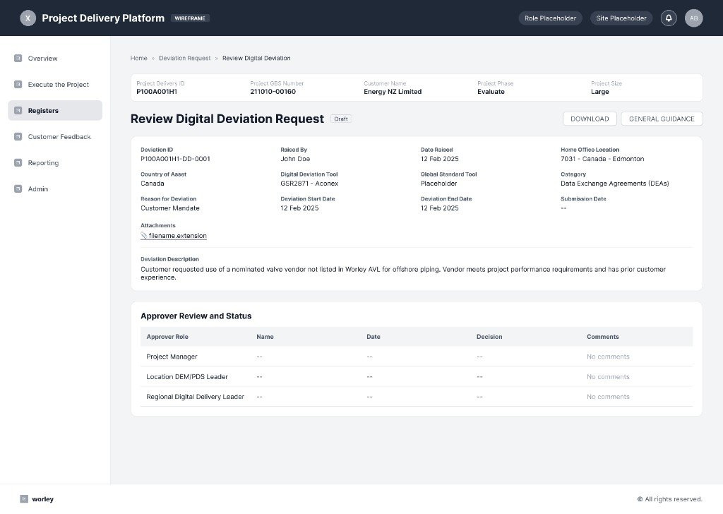Click customer name Energy NZ Limited
This screenshot has width=723, height=514.
coord(393,92)
